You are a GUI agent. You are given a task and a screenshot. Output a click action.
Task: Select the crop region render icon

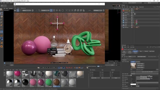point(39,10)
